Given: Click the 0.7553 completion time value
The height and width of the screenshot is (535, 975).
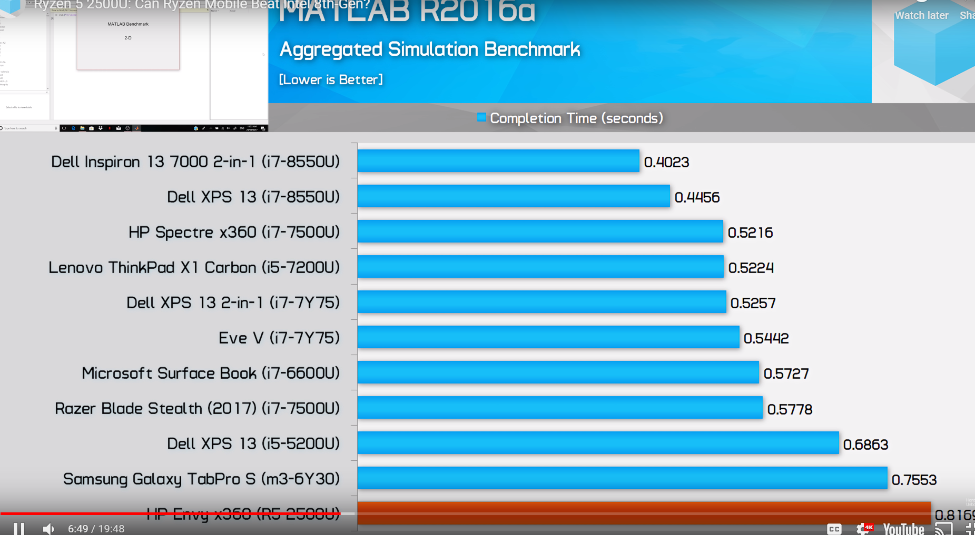Looking at the screenshot, I should coord(914,480).
